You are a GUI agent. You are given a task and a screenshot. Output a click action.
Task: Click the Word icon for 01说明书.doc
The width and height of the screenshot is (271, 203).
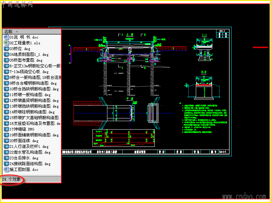pyautogui.click(x=6, y=37)
